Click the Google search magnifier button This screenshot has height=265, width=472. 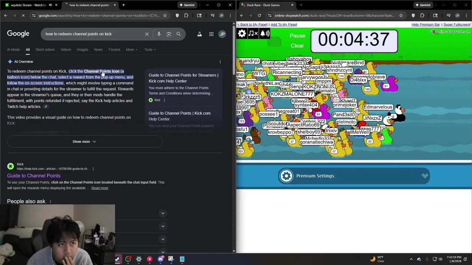[x=178, y=34]
